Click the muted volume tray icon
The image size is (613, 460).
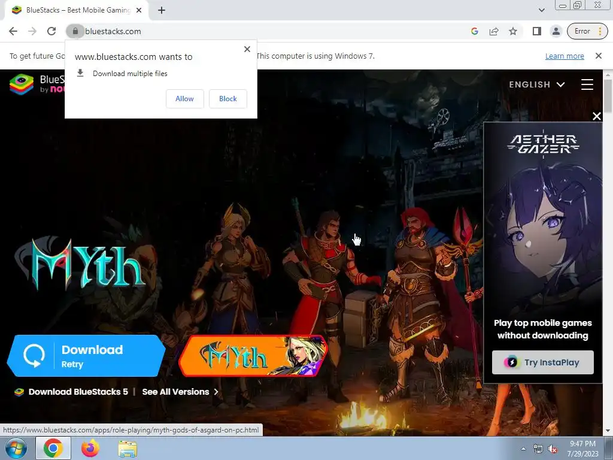[x=553, y=449]
